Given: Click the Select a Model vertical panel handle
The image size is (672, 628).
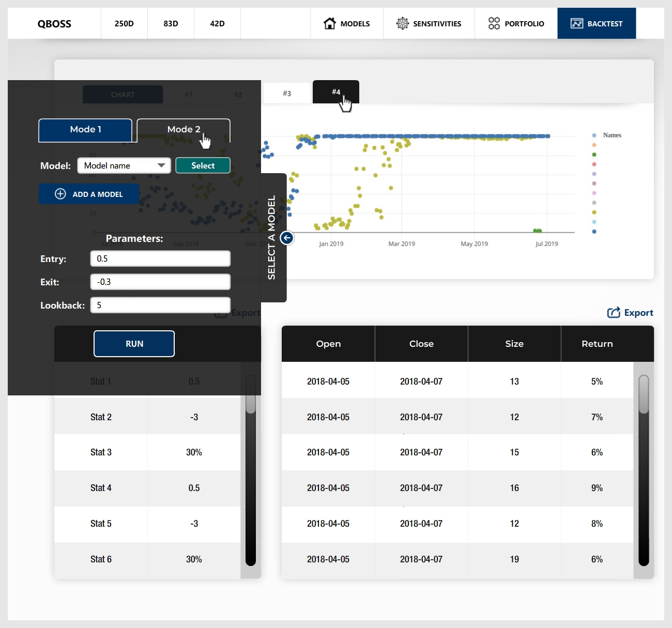Looking at the screenshot, I should [x=272, y=238].
